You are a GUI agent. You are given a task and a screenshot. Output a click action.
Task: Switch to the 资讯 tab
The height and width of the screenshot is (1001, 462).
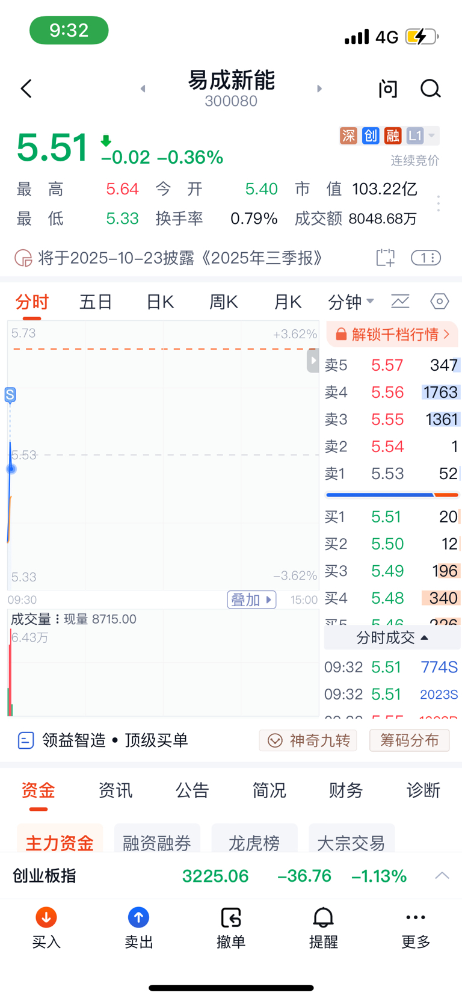[115, 790]
